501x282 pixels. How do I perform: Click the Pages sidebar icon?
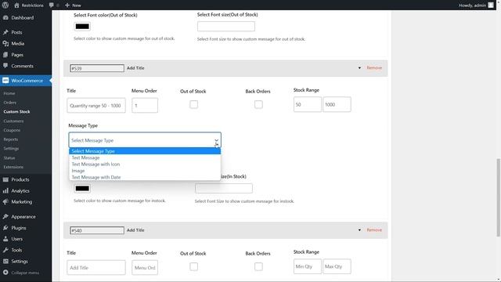click(x=5, y=55)
